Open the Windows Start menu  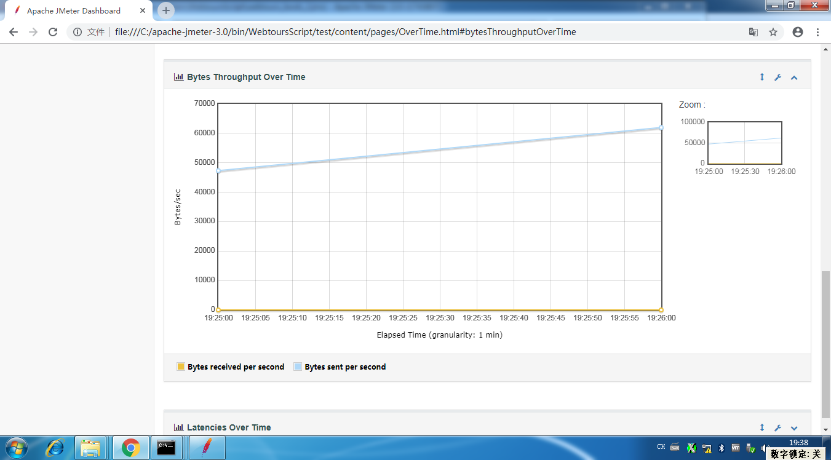[15, 448]
